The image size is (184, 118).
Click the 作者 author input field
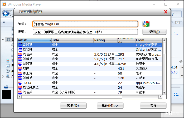pos(85,24)
